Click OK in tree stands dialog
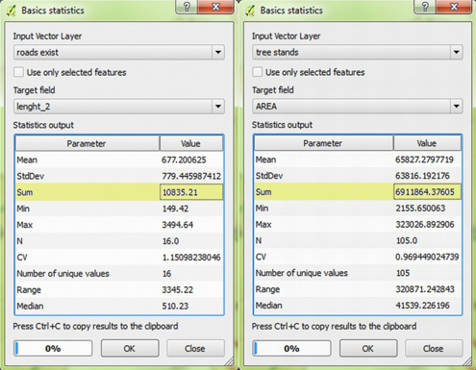Image resolution: width=476 pixels, height=370 pixels. (368, 348)
